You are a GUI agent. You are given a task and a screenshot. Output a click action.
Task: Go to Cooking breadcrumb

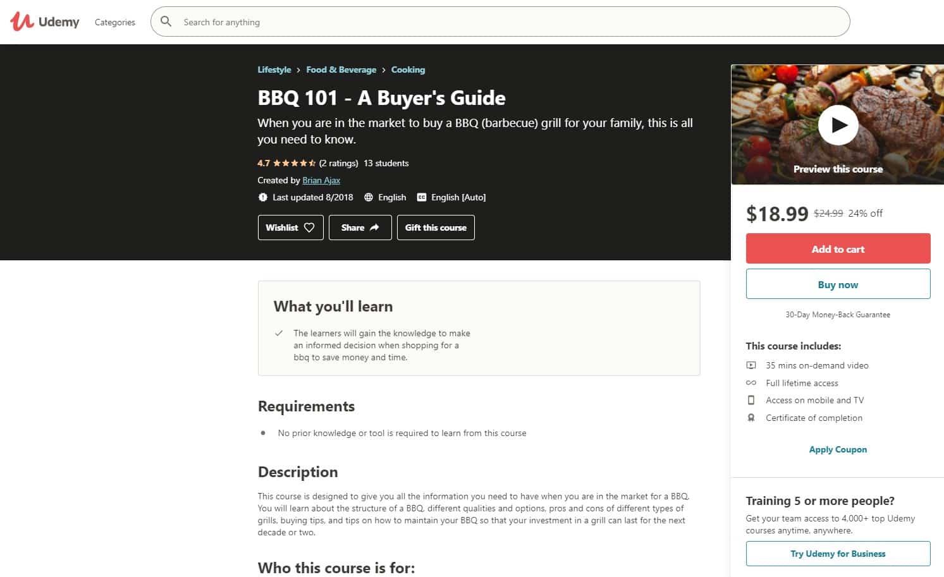coord(408,70)
